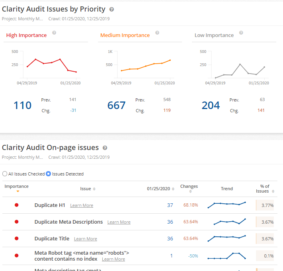Image resolution: width=283 pixels, height=271 pixels.
Task: Click red importance dot for Duplicate Meta Descriptions
Action: (x=17, y=222)
